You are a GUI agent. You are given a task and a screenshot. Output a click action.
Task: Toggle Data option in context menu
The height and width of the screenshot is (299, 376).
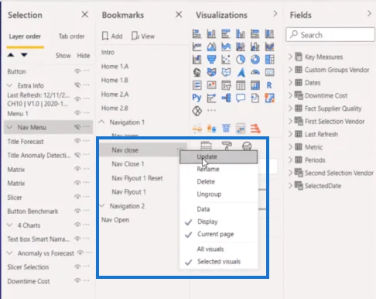pyautogui.click(x=218, y=209)
